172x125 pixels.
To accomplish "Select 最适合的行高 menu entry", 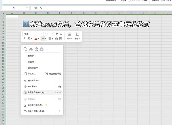I will tap(53, 74).
